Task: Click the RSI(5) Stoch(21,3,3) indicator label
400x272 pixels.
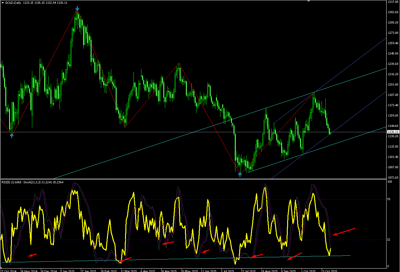Action: tap(32, 182)
